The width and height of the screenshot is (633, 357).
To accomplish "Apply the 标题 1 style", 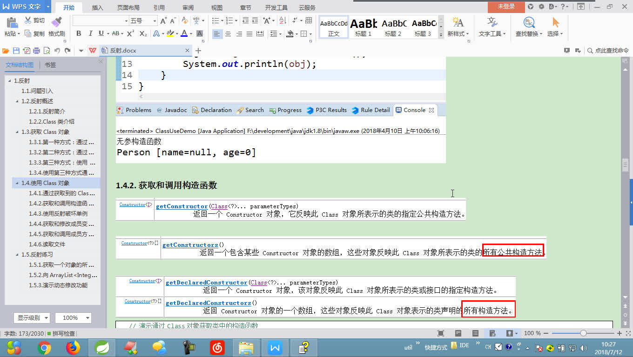I will pos(364,27).
